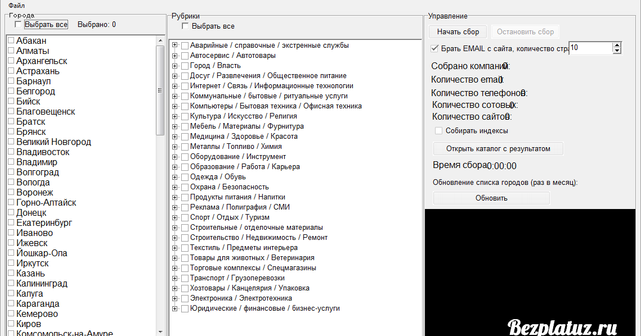This screenshot has width=641, height=336.
Task: Open Открыть каталог с результатом
Action: tap(497, 148)
